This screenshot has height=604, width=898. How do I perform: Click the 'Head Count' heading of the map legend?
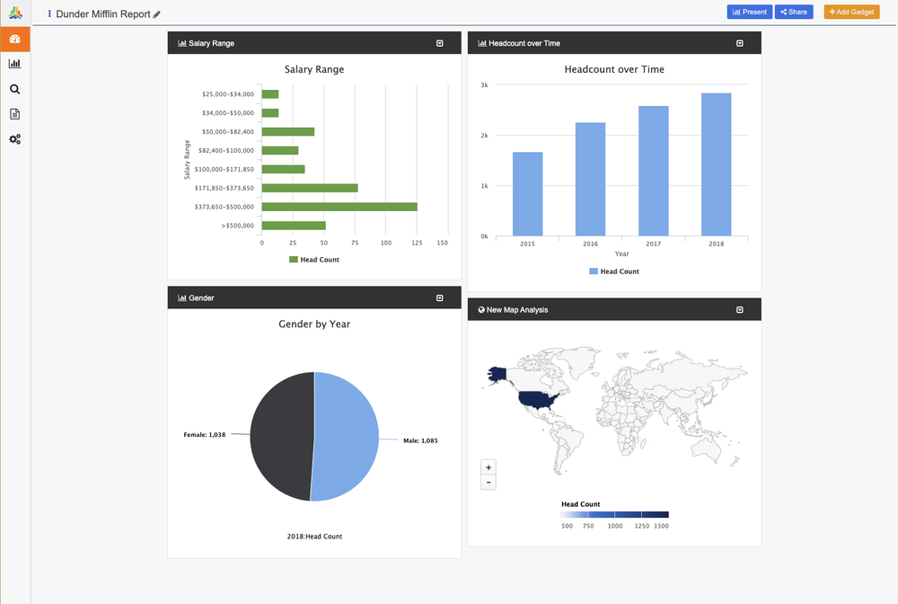tap(581, 504)
